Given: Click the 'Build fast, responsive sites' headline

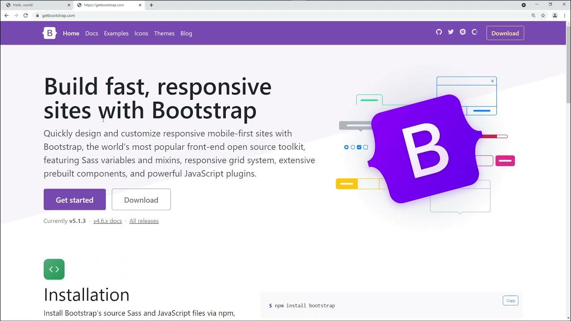Looking at the screenshot, I should [x=157, y=99].
